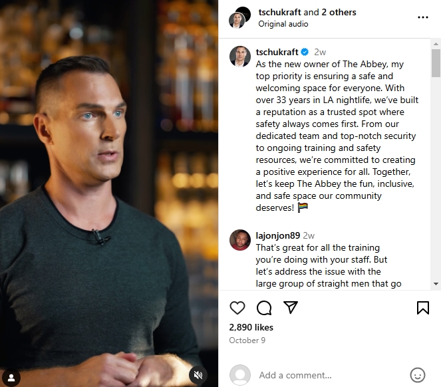Click the scrollbar down arrow
This screenshot has width=441, height=387.
[x=436, y=284]
